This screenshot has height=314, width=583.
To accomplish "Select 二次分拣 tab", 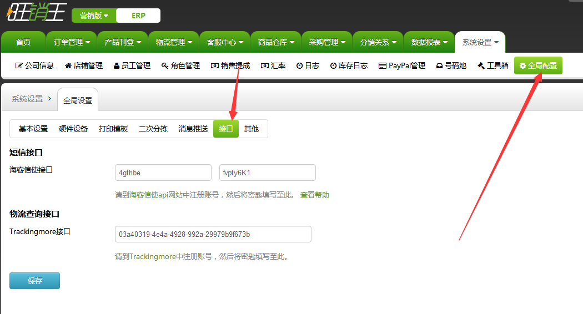I will [153, 129].
